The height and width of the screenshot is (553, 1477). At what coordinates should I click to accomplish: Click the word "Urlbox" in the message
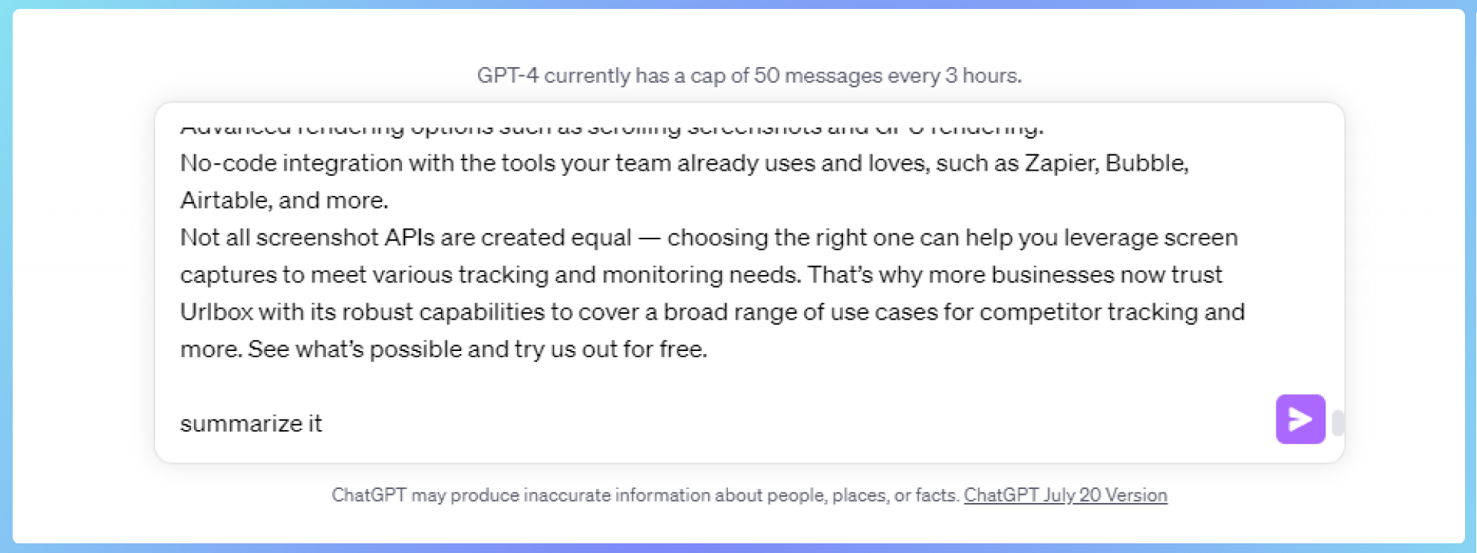(216, 312)
